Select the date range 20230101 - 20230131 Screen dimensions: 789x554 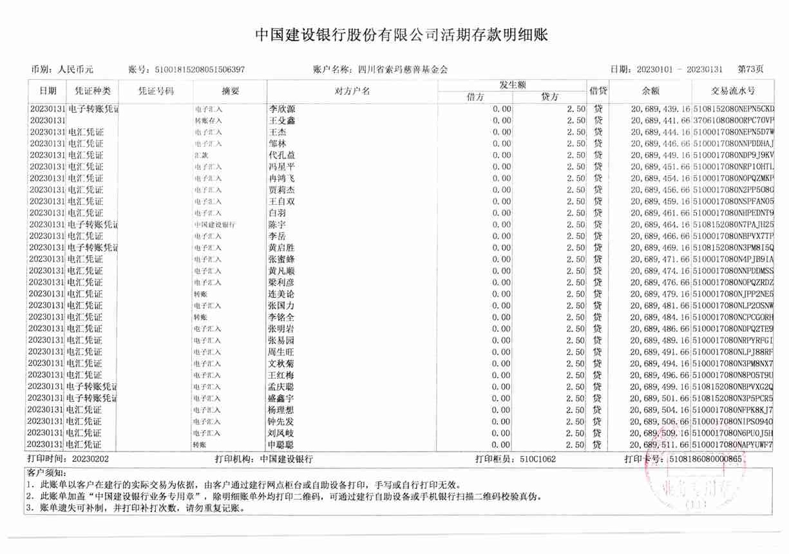click(x=680, y=69)
